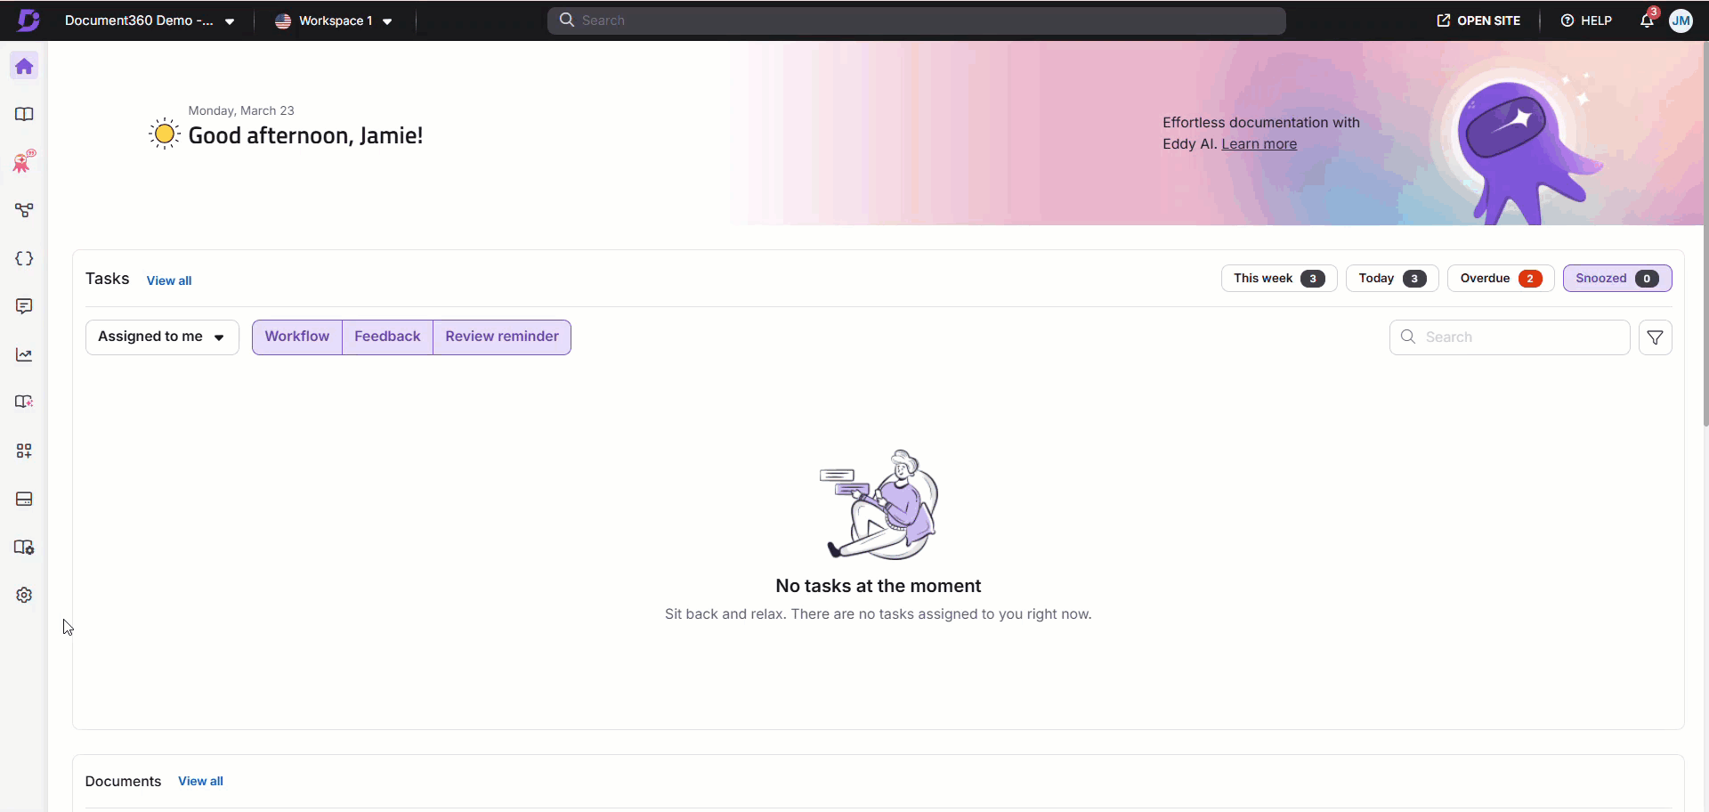
Task: Select the Workflow tab
Action: point(297,337)
